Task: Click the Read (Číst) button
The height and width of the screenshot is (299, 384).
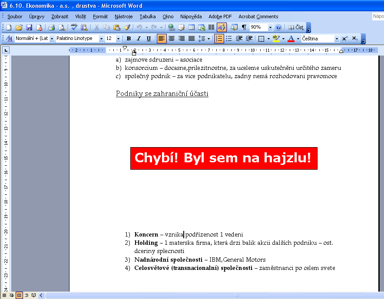Action: (x=296, y=27)
